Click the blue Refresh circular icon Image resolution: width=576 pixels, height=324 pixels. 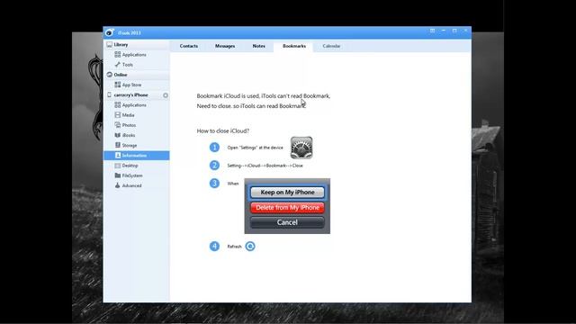(x=250, y=246)
